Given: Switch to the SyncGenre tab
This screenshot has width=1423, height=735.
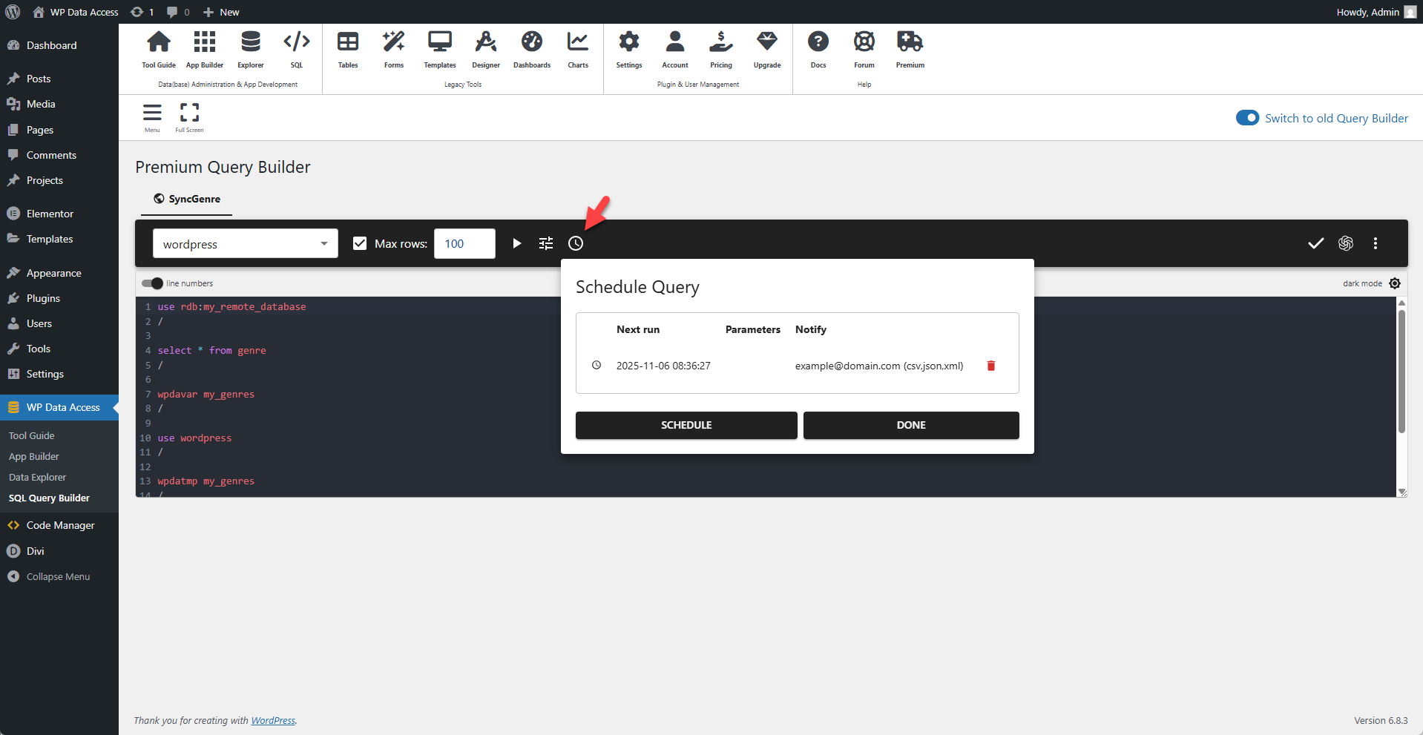Looking at the screenshot, I should click(x=186, y=199).
